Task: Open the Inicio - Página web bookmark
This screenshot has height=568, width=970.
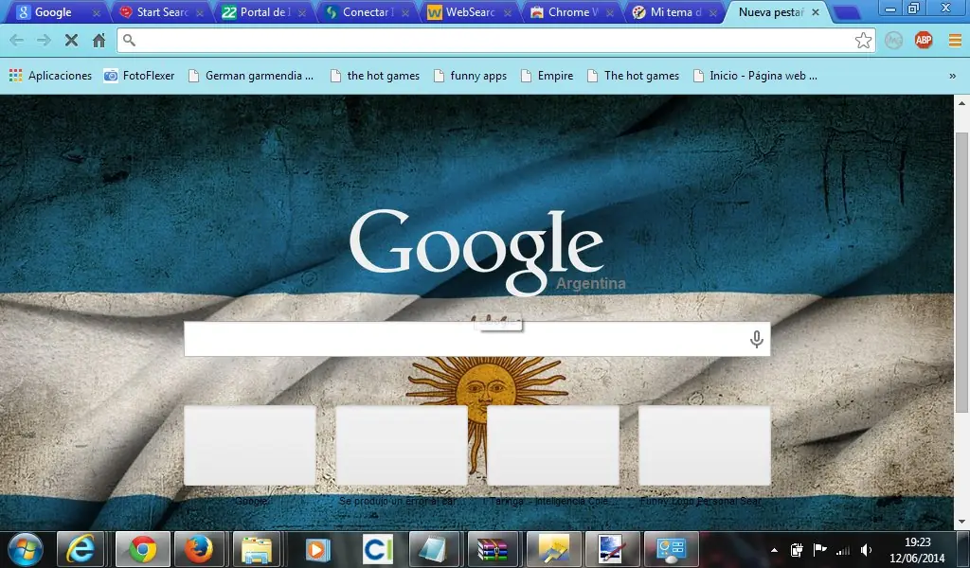Action: pyautogui.click(x=755, y=76)
